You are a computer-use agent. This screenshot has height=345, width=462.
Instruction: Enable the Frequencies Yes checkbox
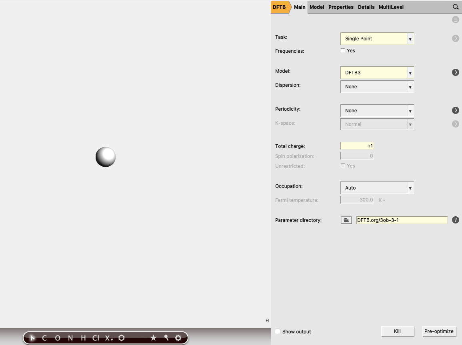point(343,50)
